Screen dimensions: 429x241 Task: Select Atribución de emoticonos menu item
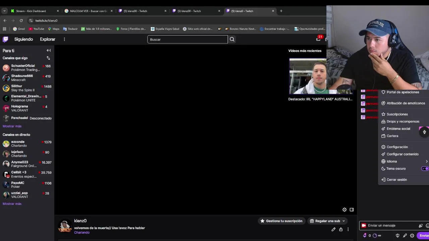click(x=404, y=103)
